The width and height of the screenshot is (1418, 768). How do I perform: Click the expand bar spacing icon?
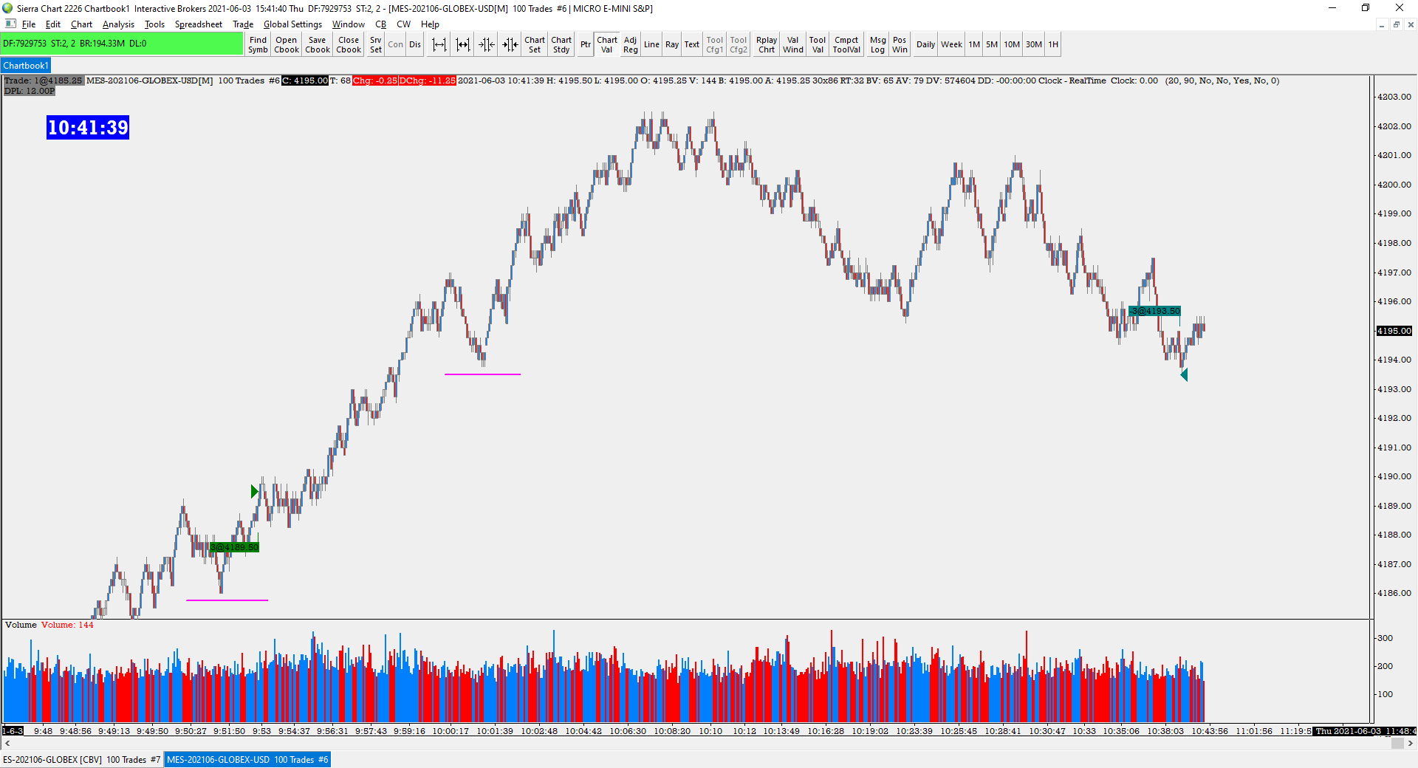(439, 44)
